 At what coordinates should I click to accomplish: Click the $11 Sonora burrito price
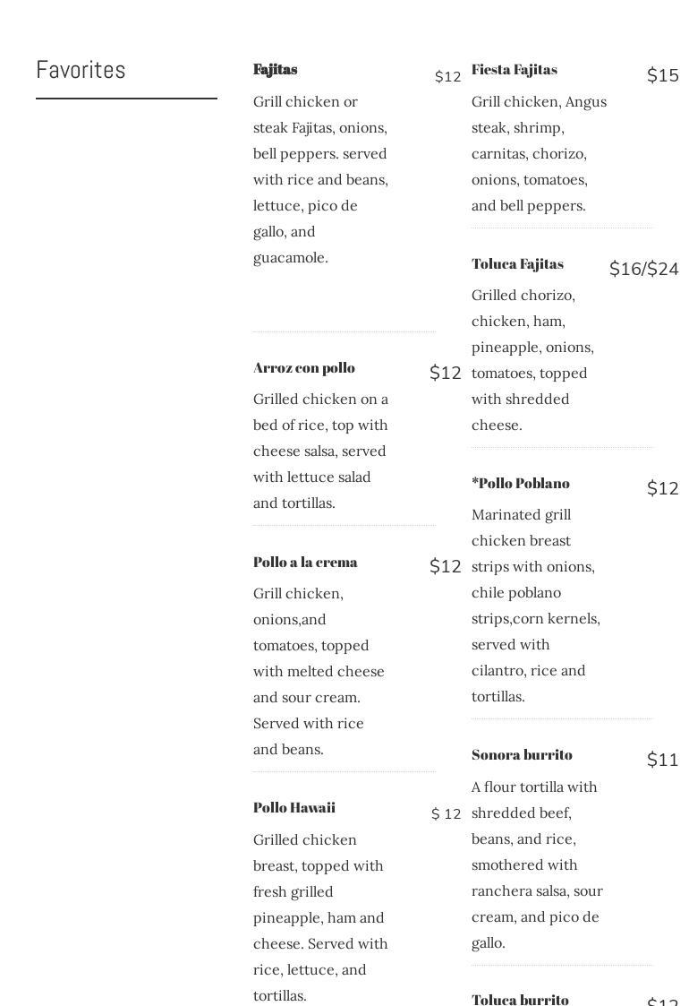click(662, 760)
